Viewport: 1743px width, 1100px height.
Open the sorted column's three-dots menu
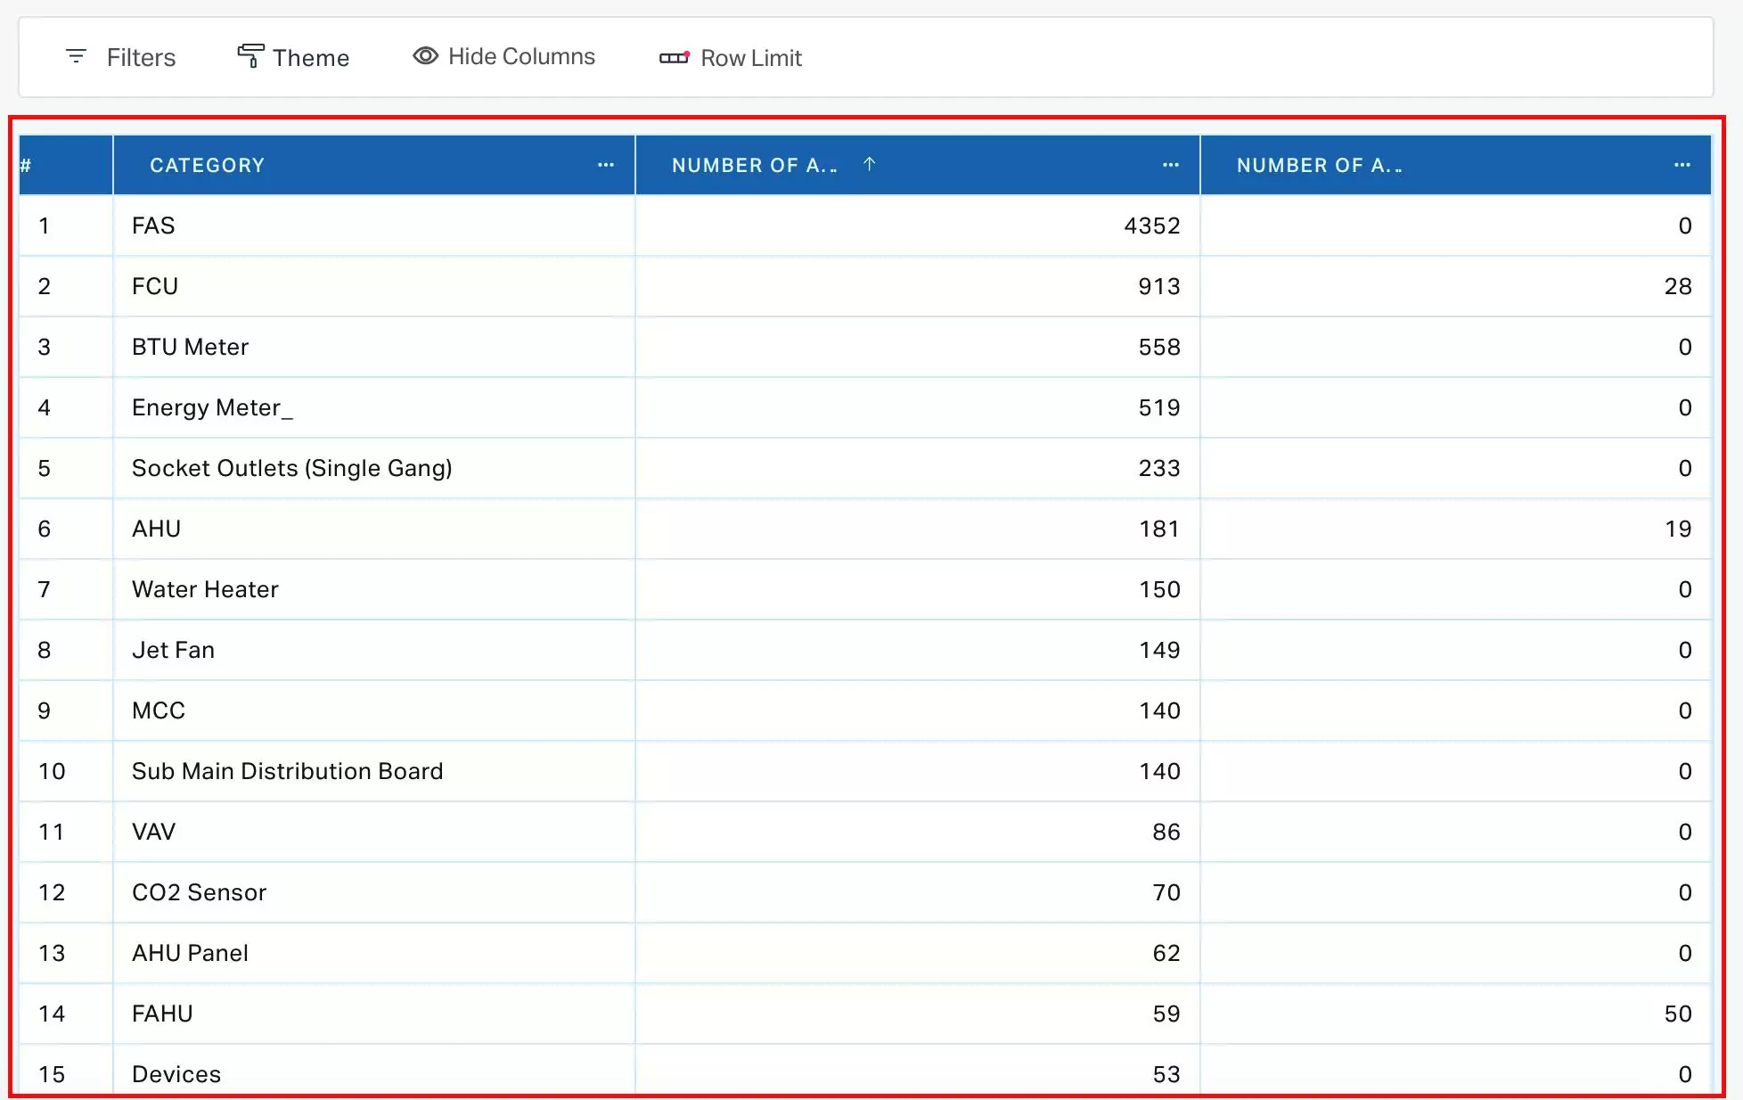click(x=1171, y=165)
